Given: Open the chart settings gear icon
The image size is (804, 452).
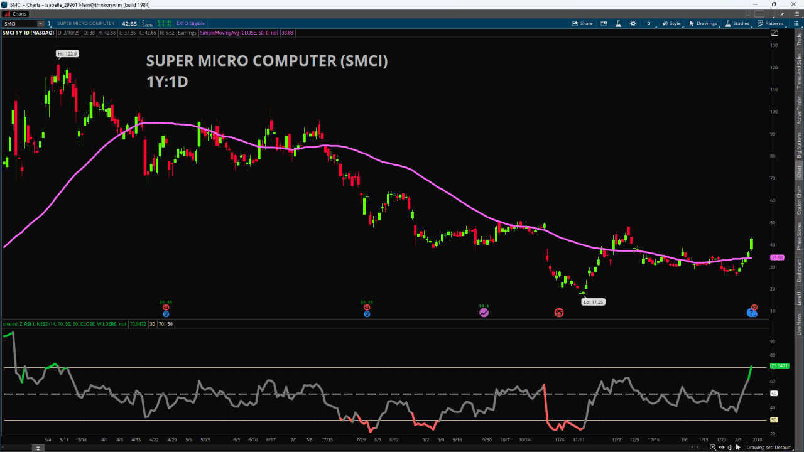Looking at the screenshot, I should pyautogui.click(x=633, y=23).
